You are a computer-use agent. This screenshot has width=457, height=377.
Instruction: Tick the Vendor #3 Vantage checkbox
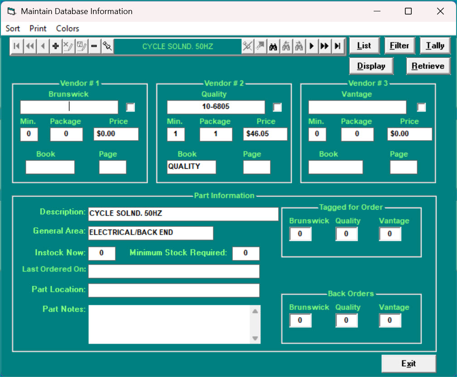pyautogui.click(x=421, y=108)
